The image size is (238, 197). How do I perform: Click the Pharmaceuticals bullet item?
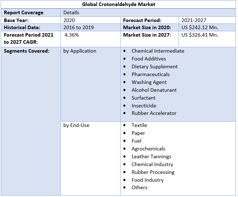click(x=150, y=74)
